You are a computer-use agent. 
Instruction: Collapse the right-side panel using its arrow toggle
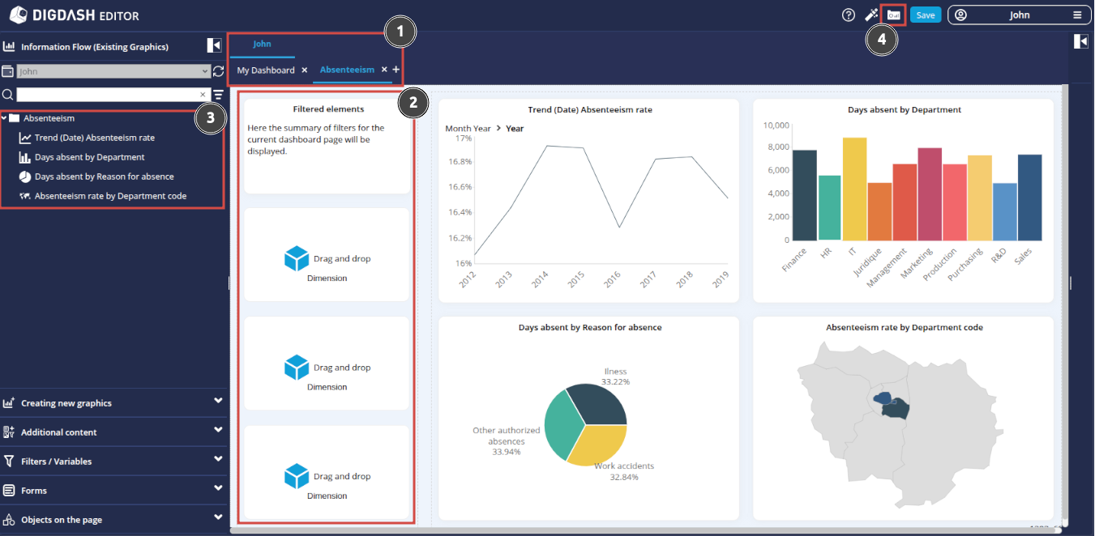1080,40
